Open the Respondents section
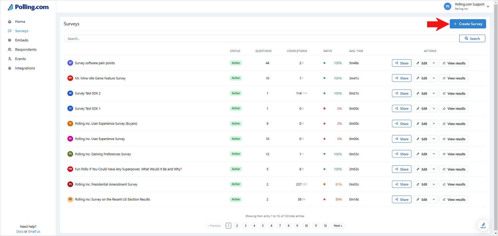Screen dimensions: 498x236 [x=26, y=49]
